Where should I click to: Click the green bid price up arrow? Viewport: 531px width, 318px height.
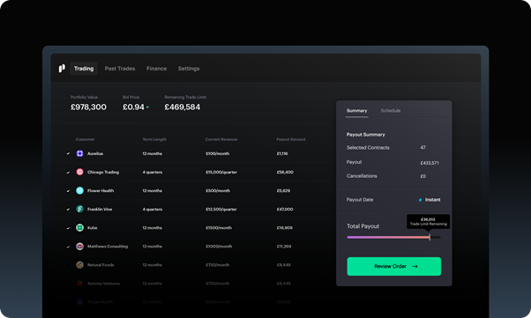(147, 107)
